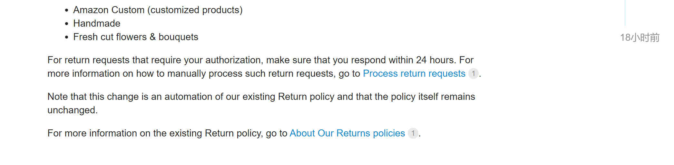Click count badge beside About Our Returns policies
The image size is (674, 165).
point(413,133)
